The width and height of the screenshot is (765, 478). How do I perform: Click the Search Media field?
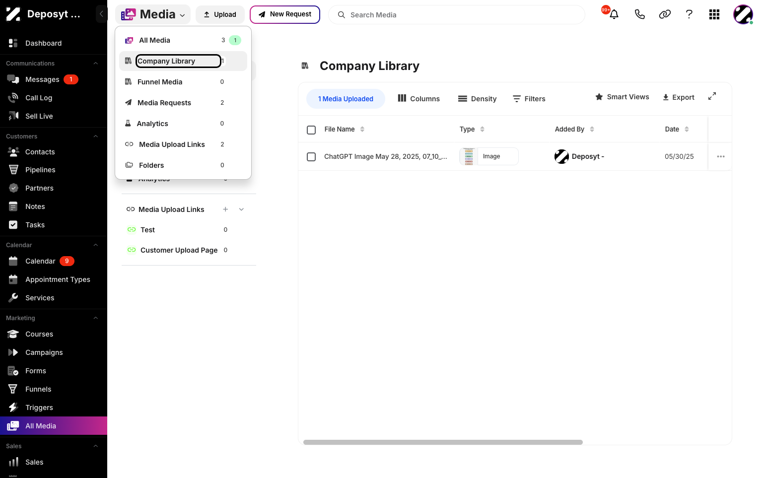(x=457, y=15)
